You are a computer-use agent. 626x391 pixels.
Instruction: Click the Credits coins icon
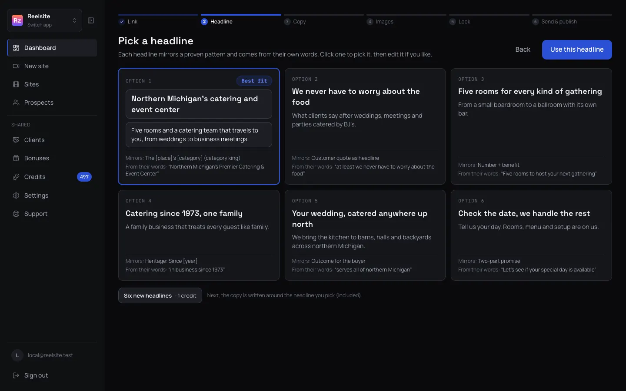16,177
